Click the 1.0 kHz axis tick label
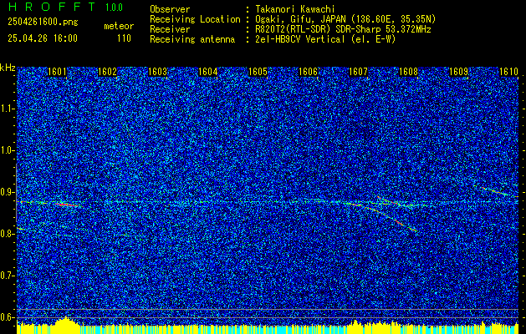Viewport: 526px width, 334px height. [x=7, y=150]
